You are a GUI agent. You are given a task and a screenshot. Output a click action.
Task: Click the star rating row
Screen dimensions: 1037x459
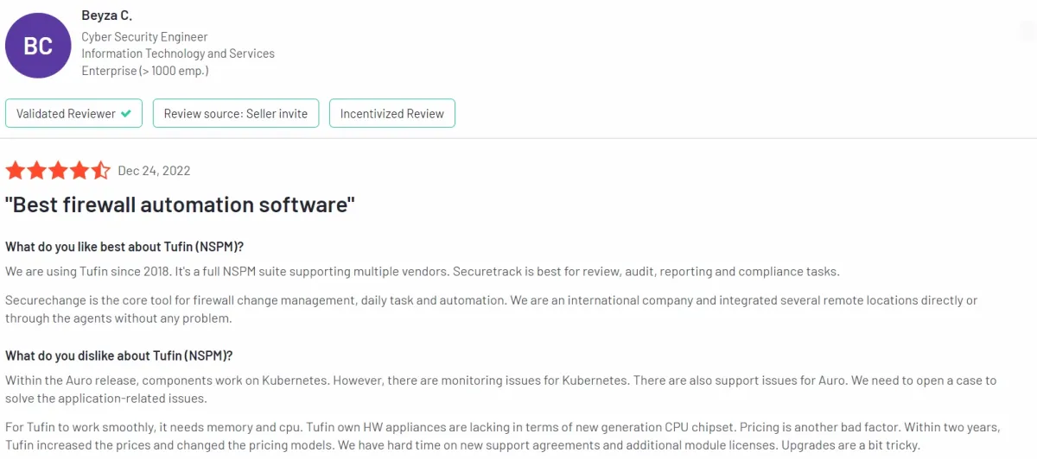point(58,170)
